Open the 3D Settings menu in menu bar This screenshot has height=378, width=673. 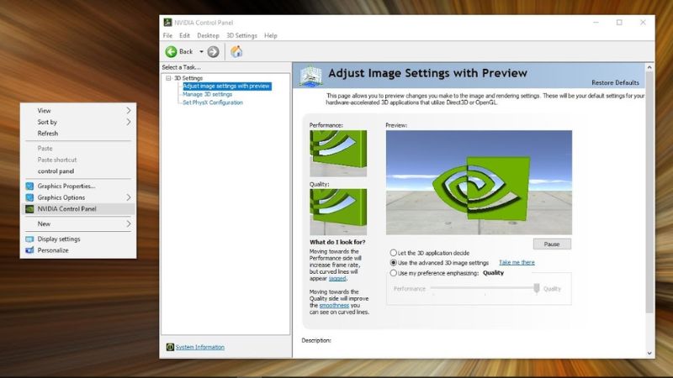(241, 35)
